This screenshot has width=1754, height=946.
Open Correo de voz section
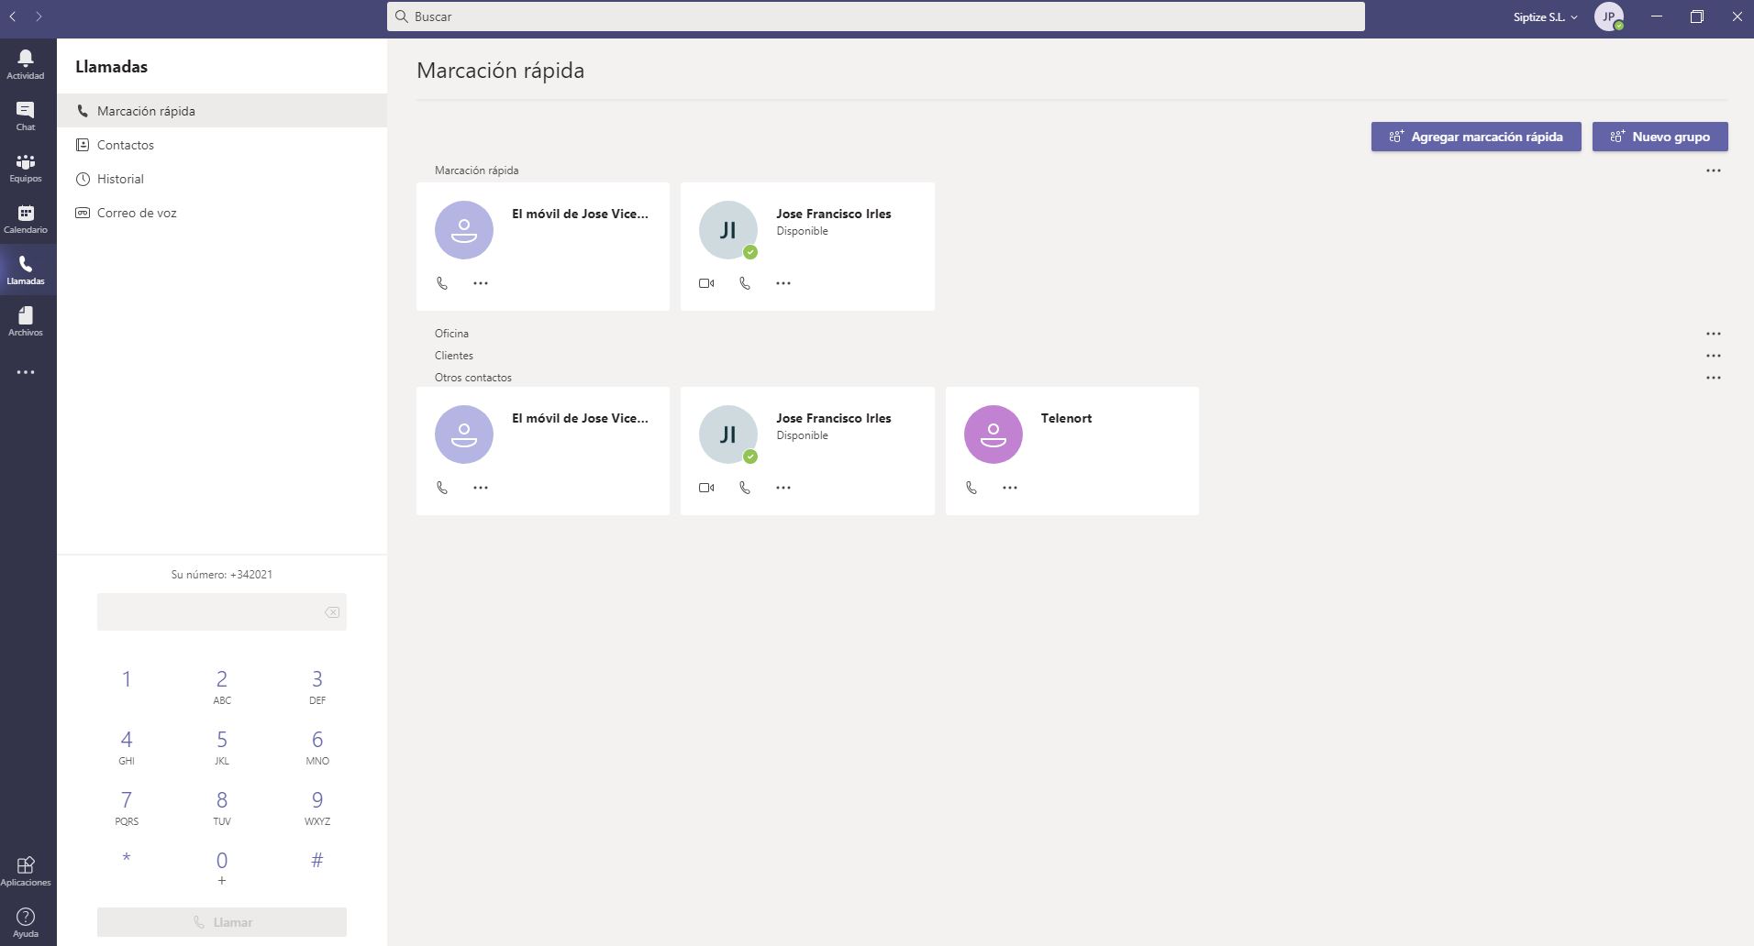137,213
